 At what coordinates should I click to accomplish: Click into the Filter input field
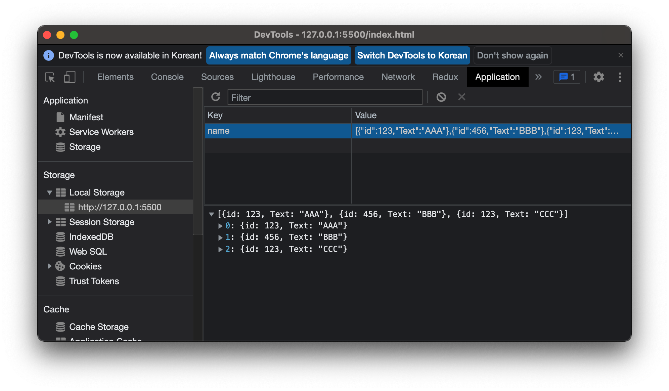(324, 97)
